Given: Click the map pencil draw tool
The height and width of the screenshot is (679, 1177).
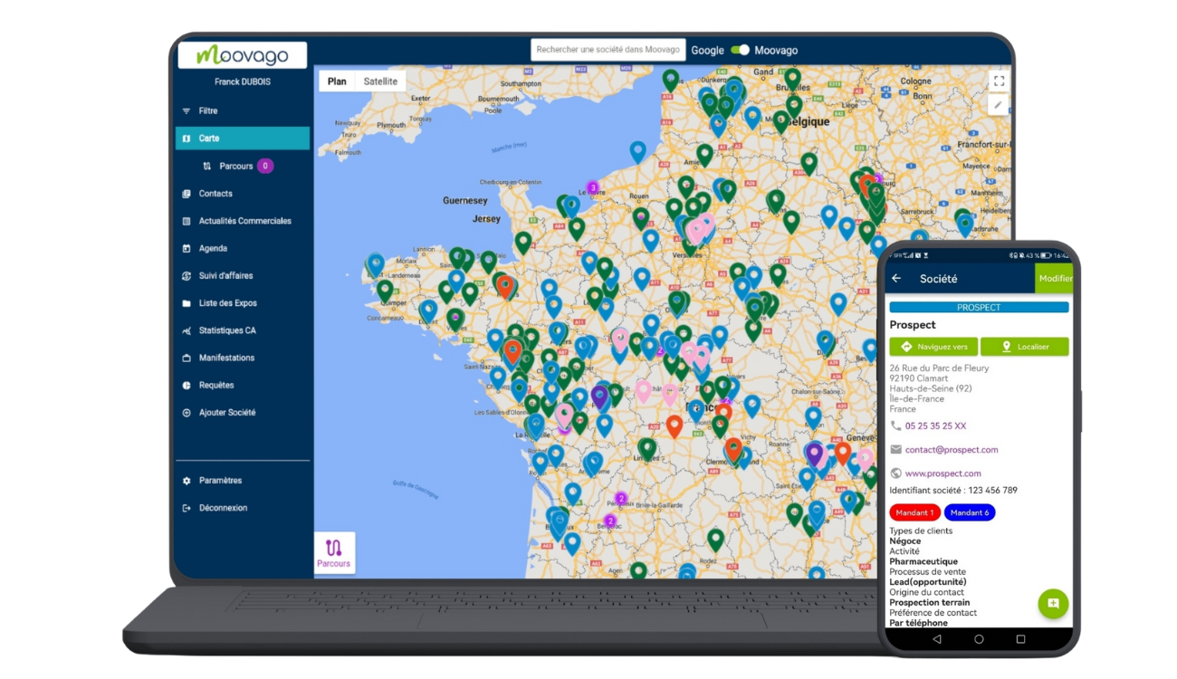Looking at the screenshot, I should click(999, 105).
